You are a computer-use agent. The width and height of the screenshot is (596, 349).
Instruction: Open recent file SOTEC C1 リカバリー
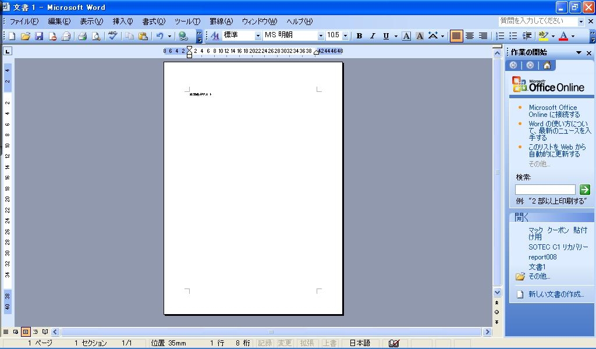click(x=558, y=247)
